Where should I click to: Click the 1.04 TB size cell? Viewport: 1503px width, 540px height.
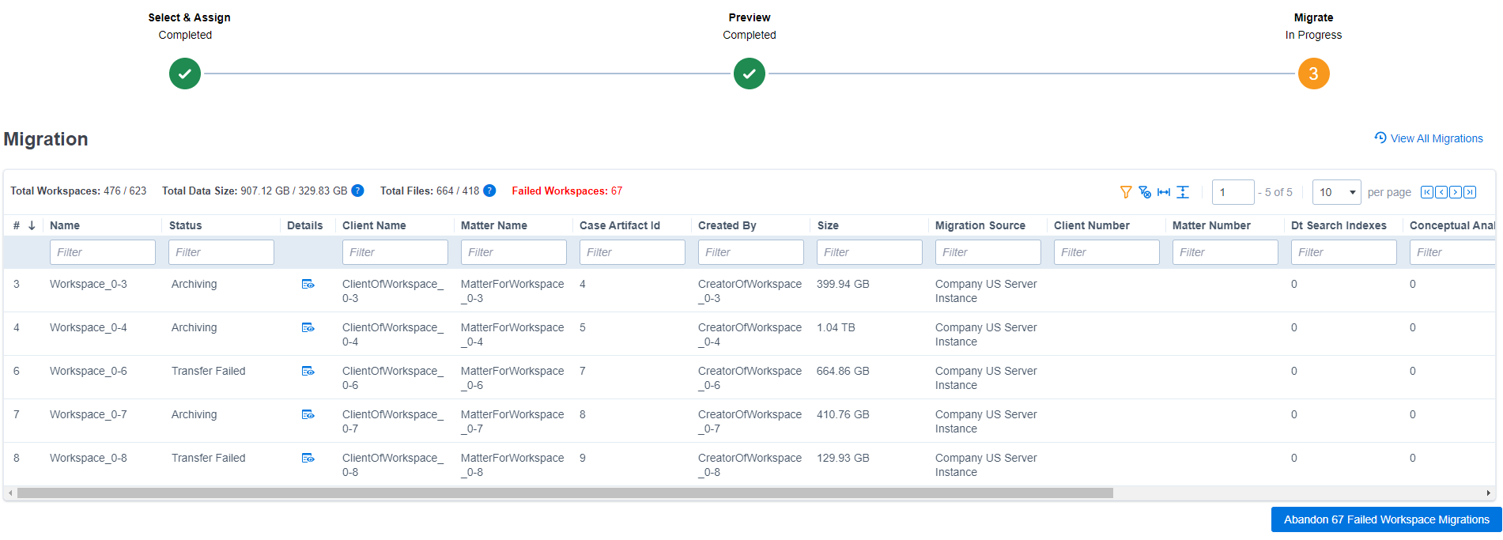tap(836, 327)
